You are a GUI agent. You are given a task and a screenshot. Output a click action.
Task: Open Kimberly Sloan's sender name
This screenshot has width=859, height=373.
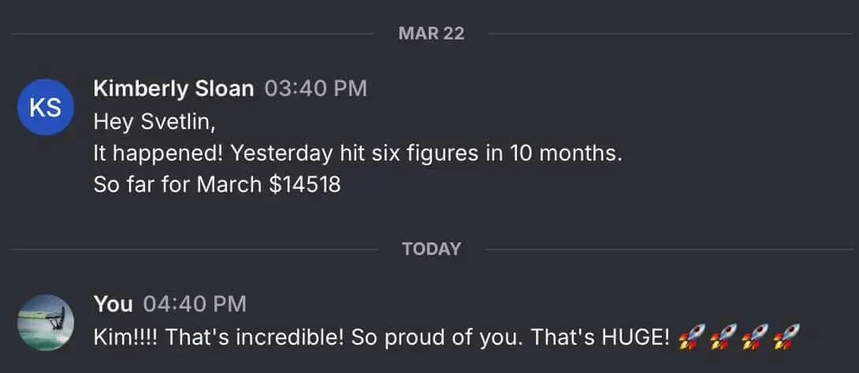(173, 89)
